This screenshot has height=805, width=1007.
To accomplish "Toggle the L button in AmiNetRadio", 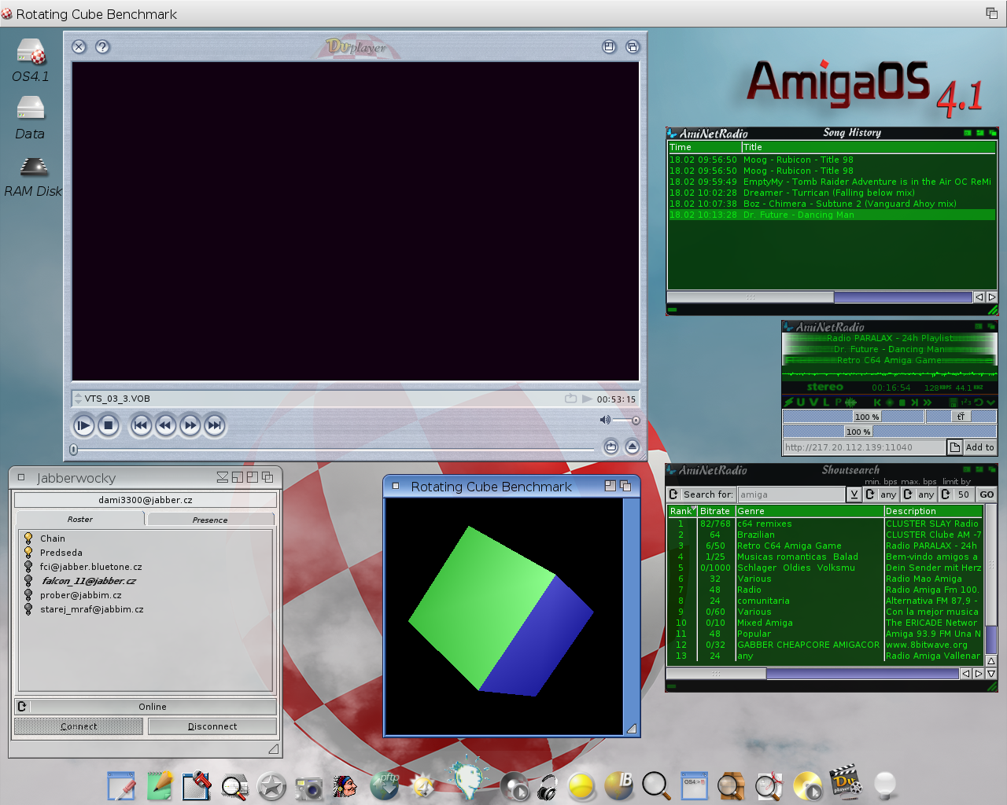I will point(826,402).
